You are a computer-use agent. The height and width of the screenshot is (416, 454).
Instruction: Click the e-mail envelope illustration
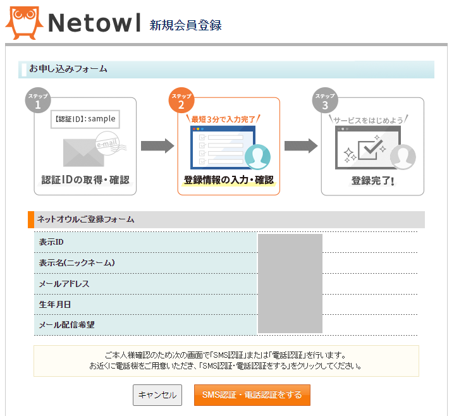[95, 149]
